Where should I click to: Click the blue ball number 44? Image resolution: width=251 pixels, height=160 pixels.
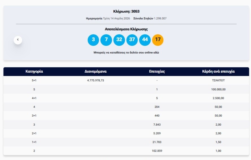click(145, 40)
